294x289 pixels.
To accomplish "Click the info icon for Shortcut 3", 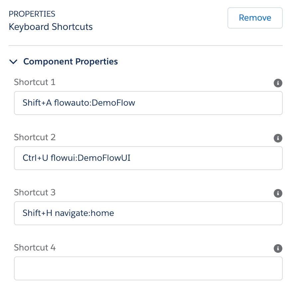I will (278, 193).
